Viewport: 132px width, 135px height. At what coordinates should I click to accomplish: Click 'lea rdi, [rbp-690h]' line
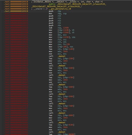(62, 96)
